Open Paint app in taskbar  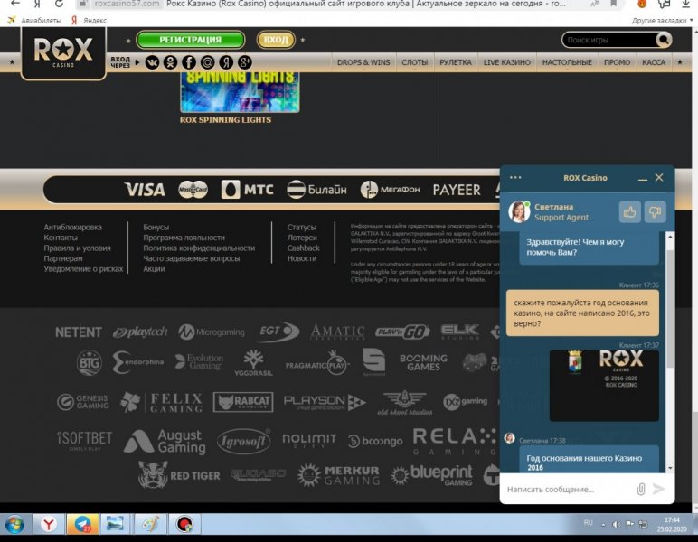pyautogui.click(x=150, y=525)
